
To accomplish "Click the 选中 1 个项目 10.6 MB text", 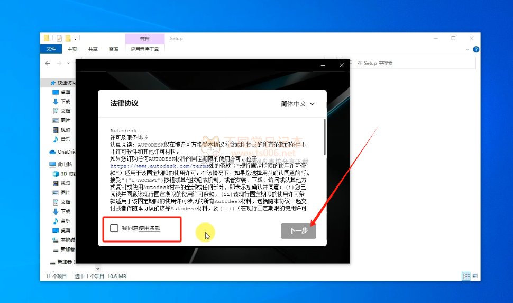I will point(100,276).
